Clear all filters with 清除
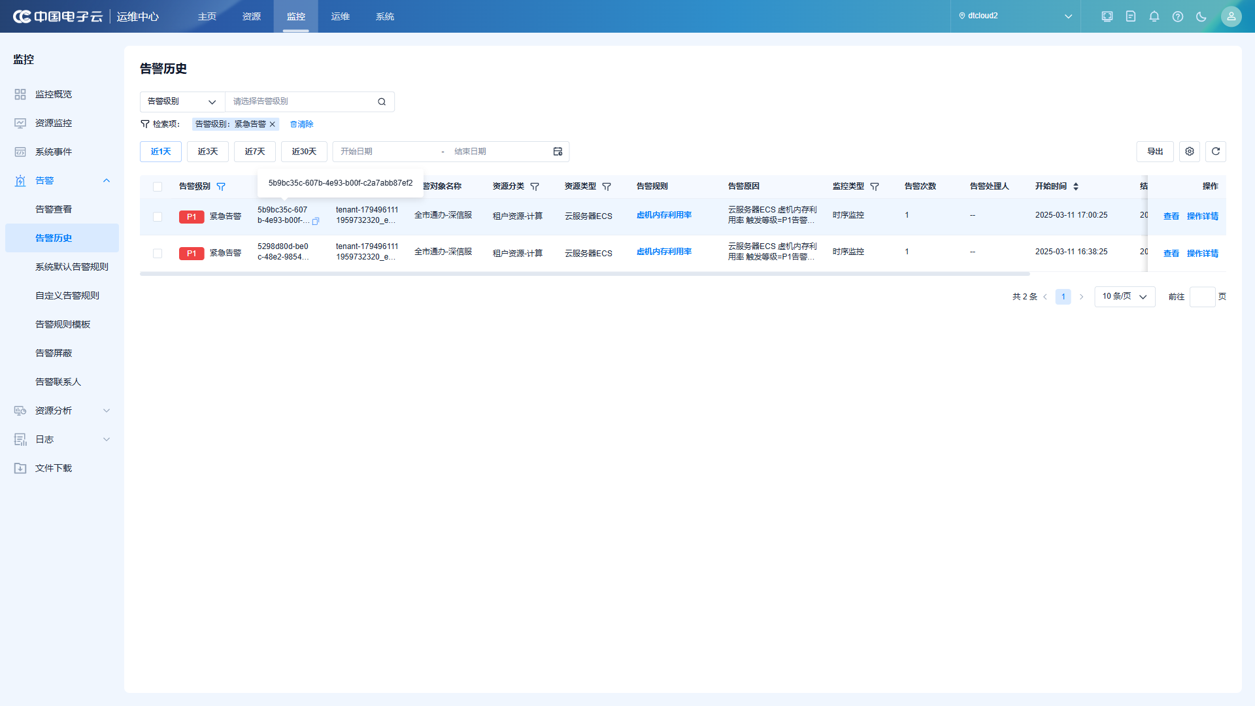1255x706 pixels. 302,124
